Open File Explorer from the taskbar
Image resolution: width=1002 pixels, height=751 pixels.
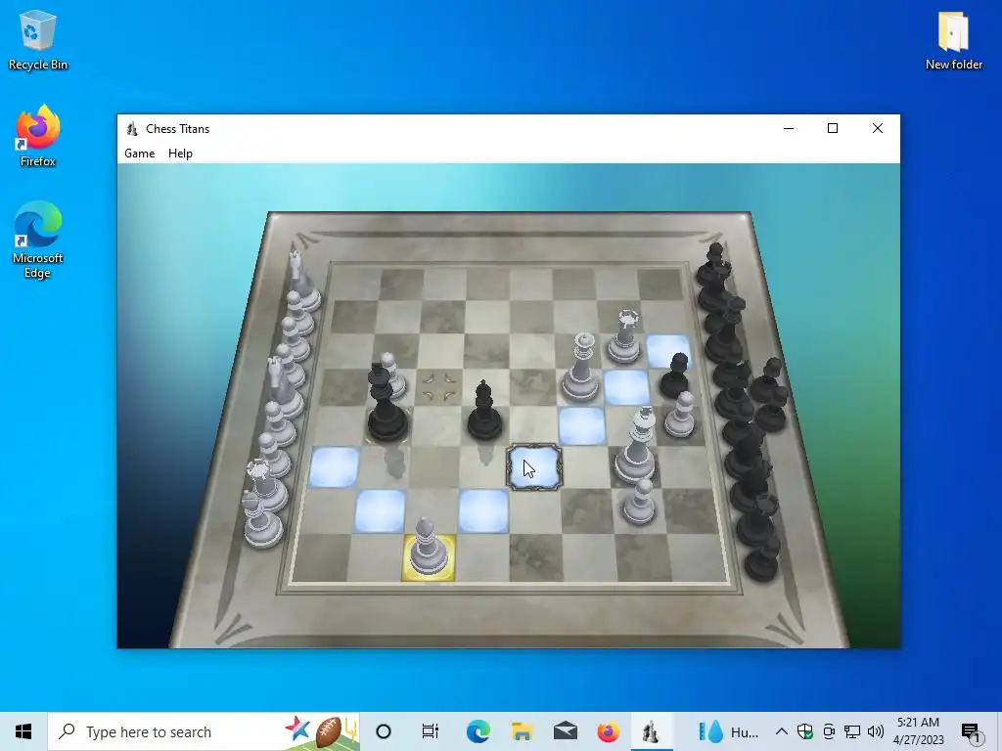coord(523,731)
